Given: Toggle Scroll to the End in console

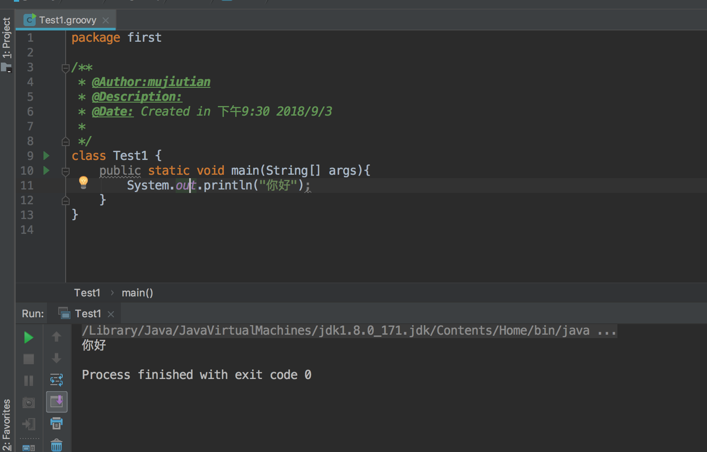Looking at the screenshot, I should (57, 402).
